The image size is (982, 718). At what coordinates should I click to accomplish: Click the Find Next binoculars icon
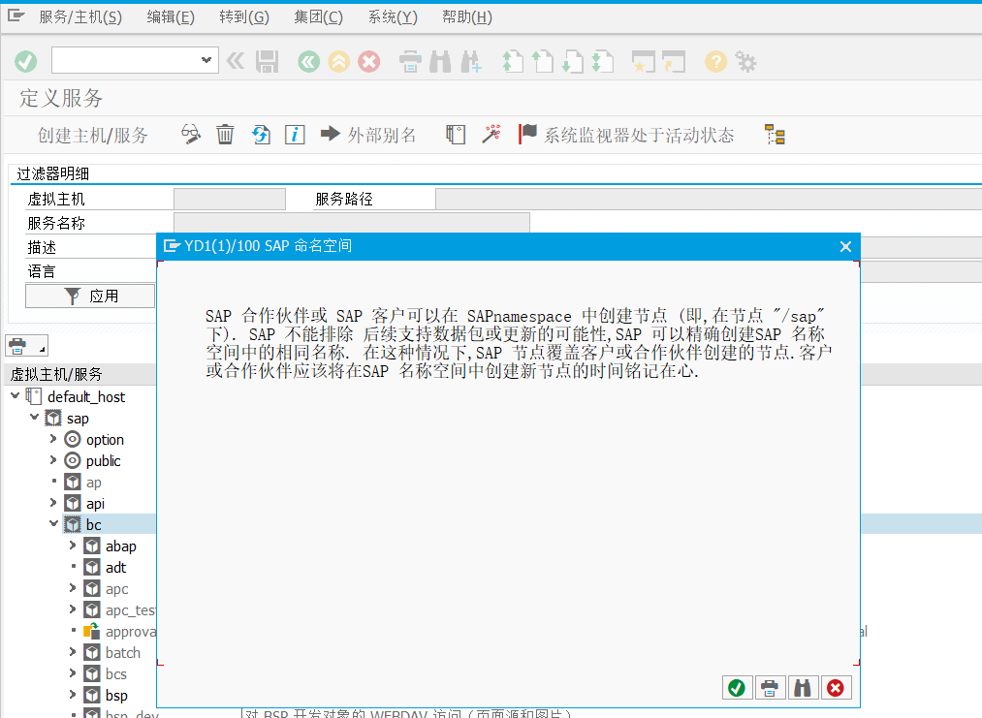click(x=471, y=61)
